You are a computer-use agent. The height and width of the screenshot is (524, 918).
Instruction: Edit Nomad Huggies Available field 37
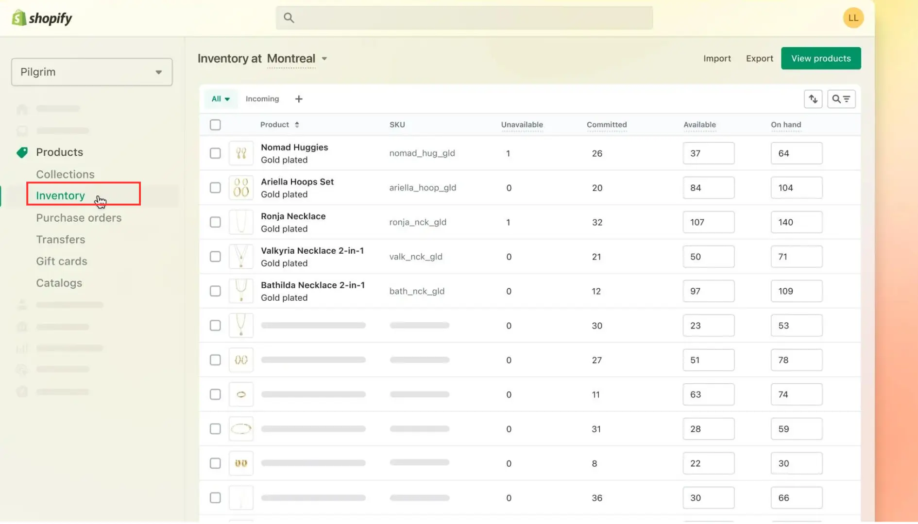point(709,153)
